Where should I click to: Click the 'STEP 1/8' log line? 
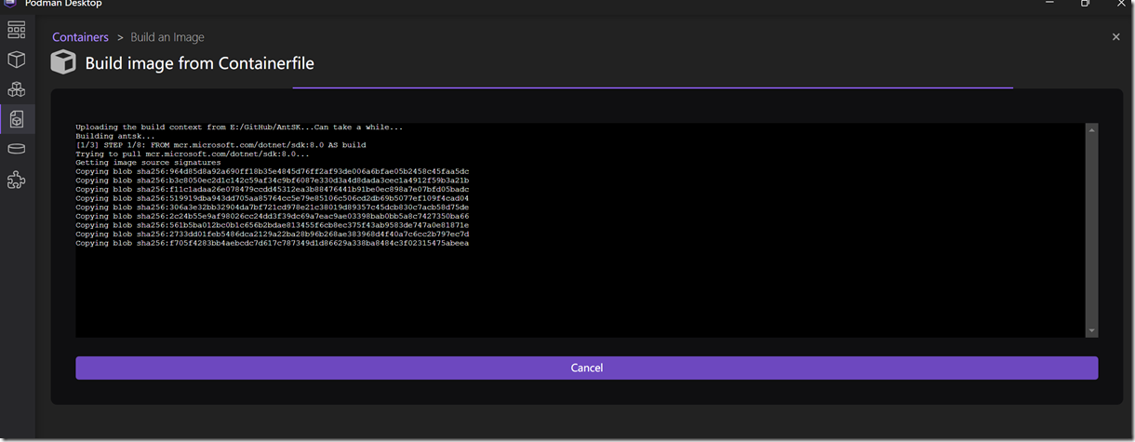(x=220, y=145)
